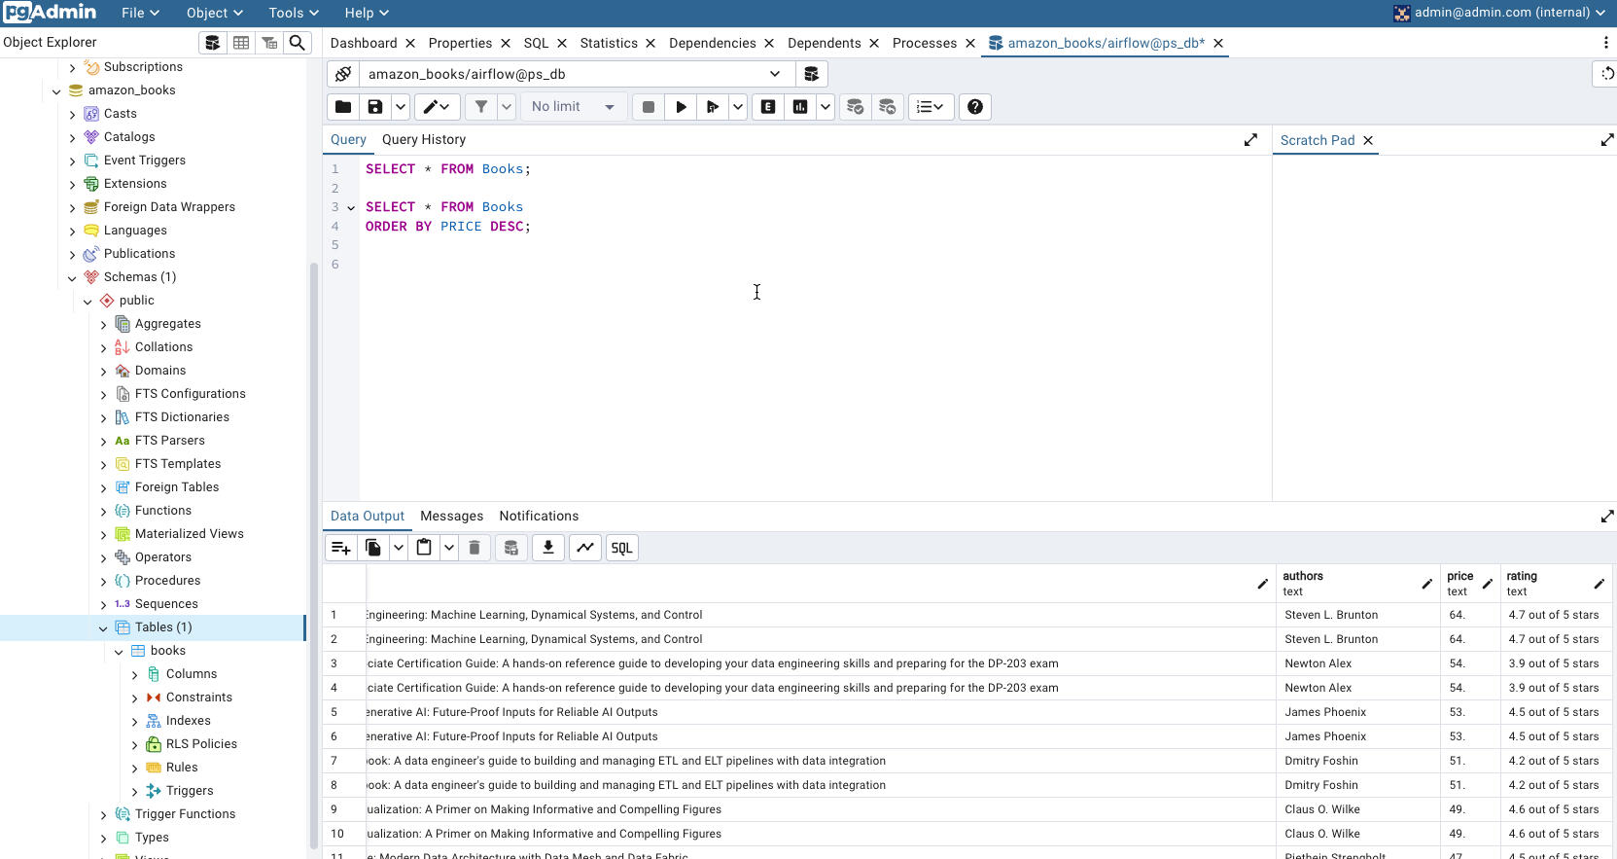Click the SQL button in Data Output toolbar
Viewport: 1617px width, 859px height.
pyautogui.click(x=621, y=548)
